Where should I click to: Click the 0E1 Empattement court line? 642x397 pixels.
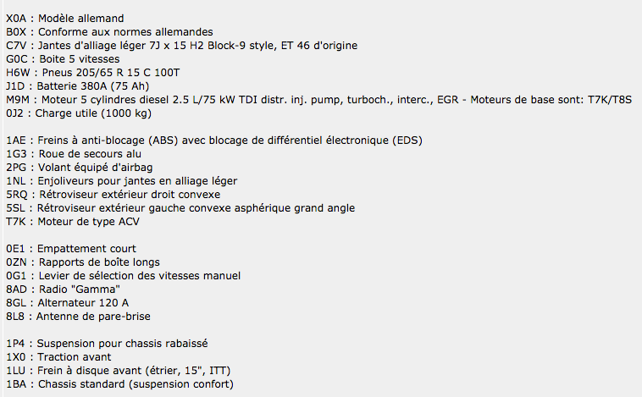[x=71, y=248]
